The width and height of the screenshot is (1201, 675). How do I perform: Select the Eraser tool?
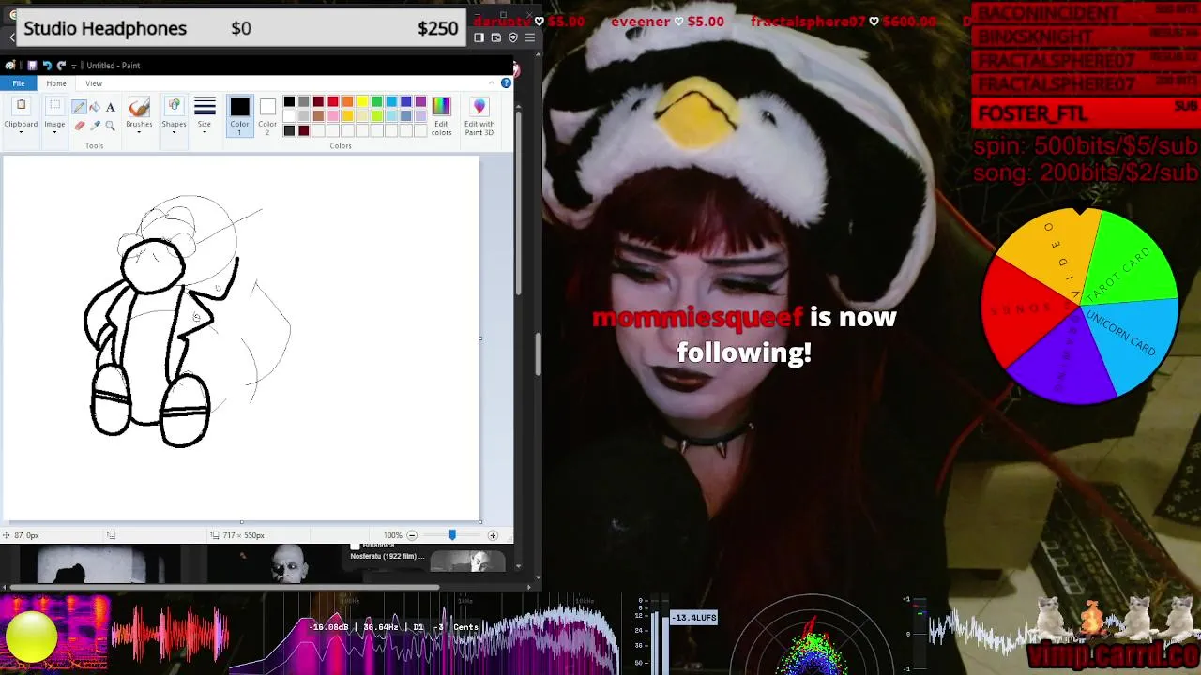point(80,125)
